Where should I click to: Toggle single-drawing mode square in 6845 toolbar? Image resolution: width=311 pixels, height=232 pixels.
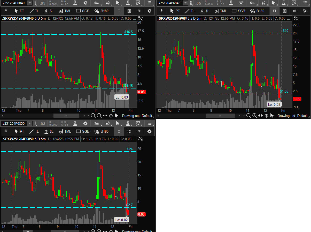tap(274, 11)
